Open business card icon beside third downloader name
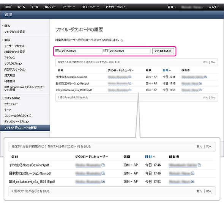 click(x=130, y=90)
